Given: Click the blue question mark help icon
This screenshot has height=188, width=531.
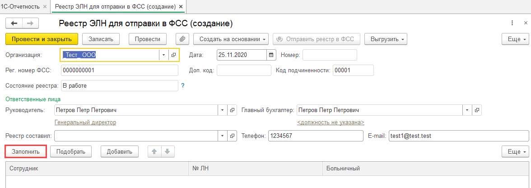Looking at the screenshot, I should [183, 85].
